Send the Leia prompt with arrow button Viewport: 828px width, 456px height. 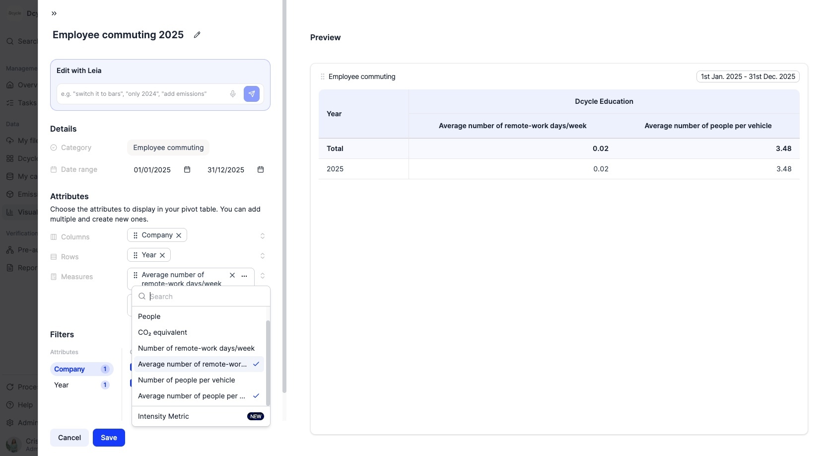(252, 94)
